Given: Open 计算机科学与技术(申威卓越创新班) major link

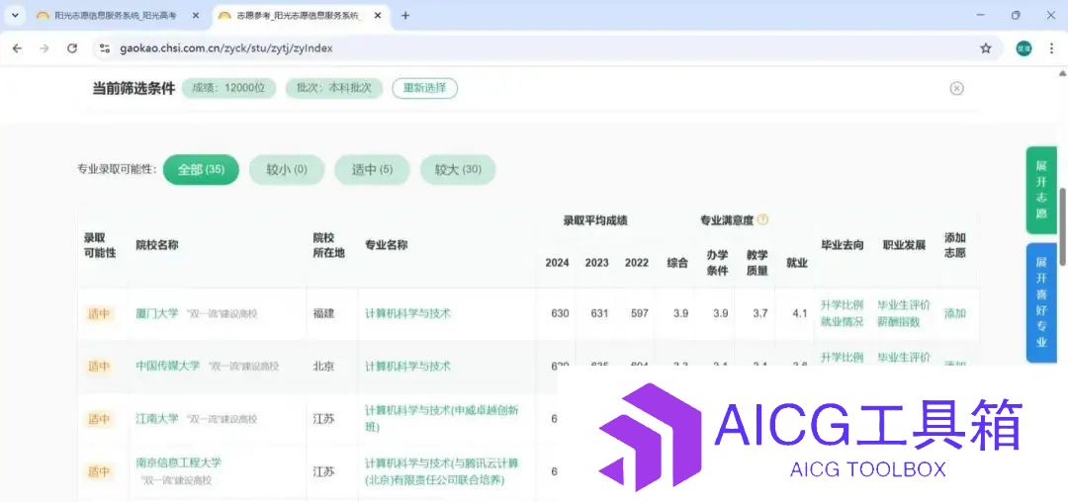Looking at the screenshot, I should (x=441, y=418).
